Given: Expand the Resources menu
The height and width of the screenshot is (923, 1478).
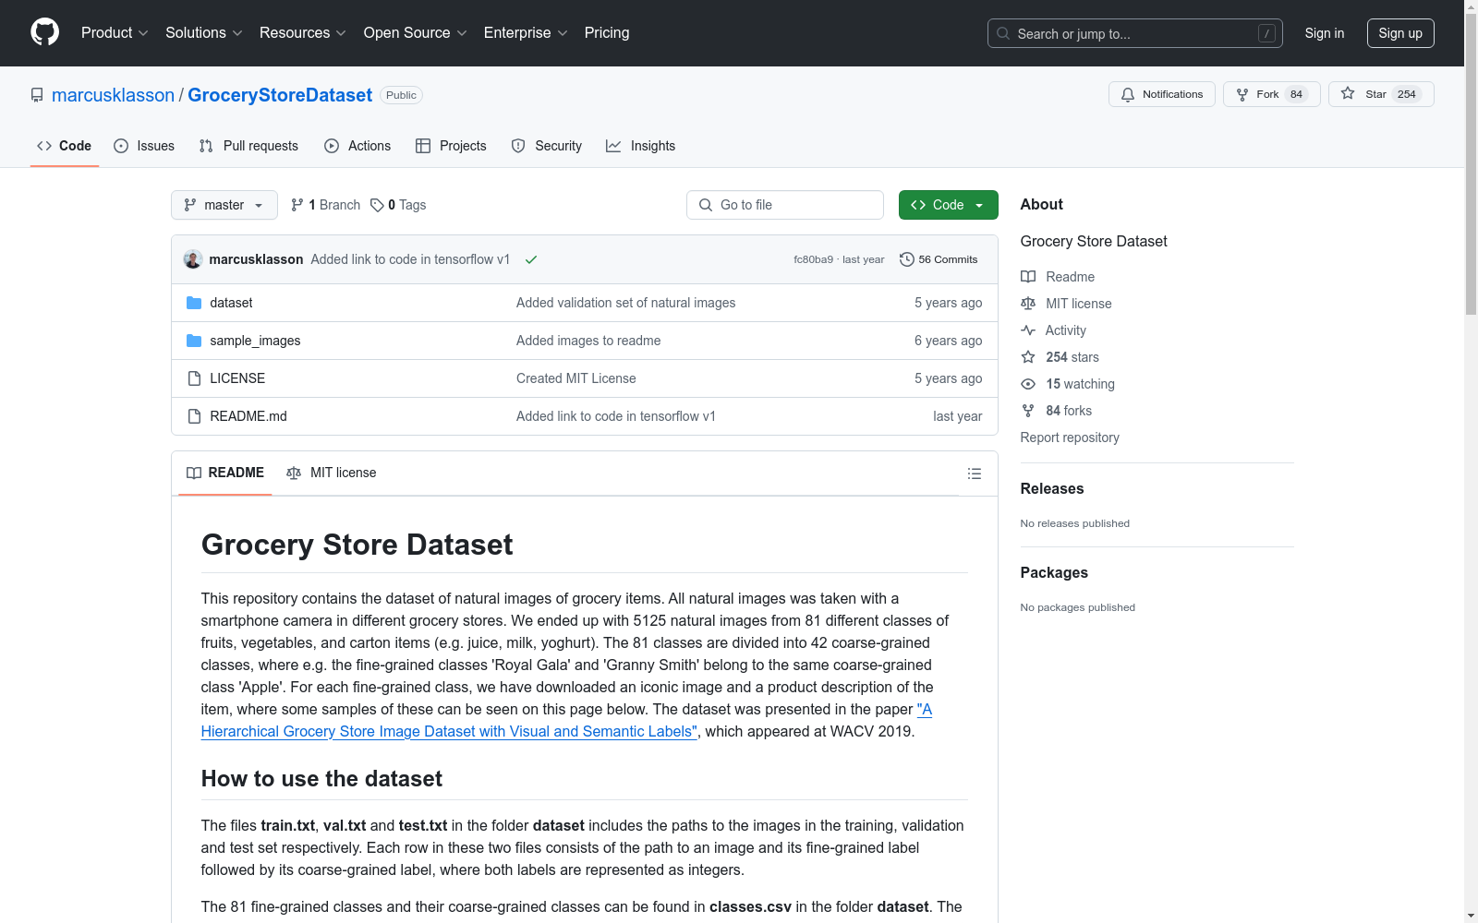Looking at the screenshot, I should (303, 32).
